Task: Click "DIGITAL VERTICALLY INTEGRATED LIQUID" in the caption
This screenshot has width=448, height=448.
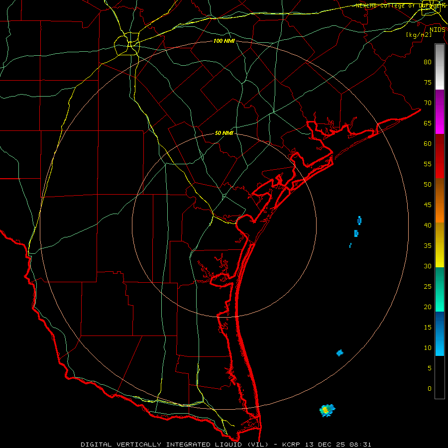Action: [163, 445]
